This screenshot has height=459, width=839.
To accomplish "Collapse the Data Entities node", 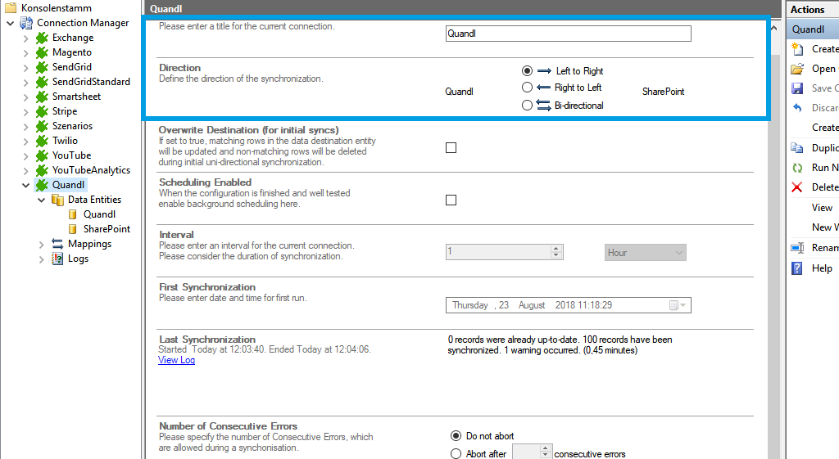I will point(42,200).
